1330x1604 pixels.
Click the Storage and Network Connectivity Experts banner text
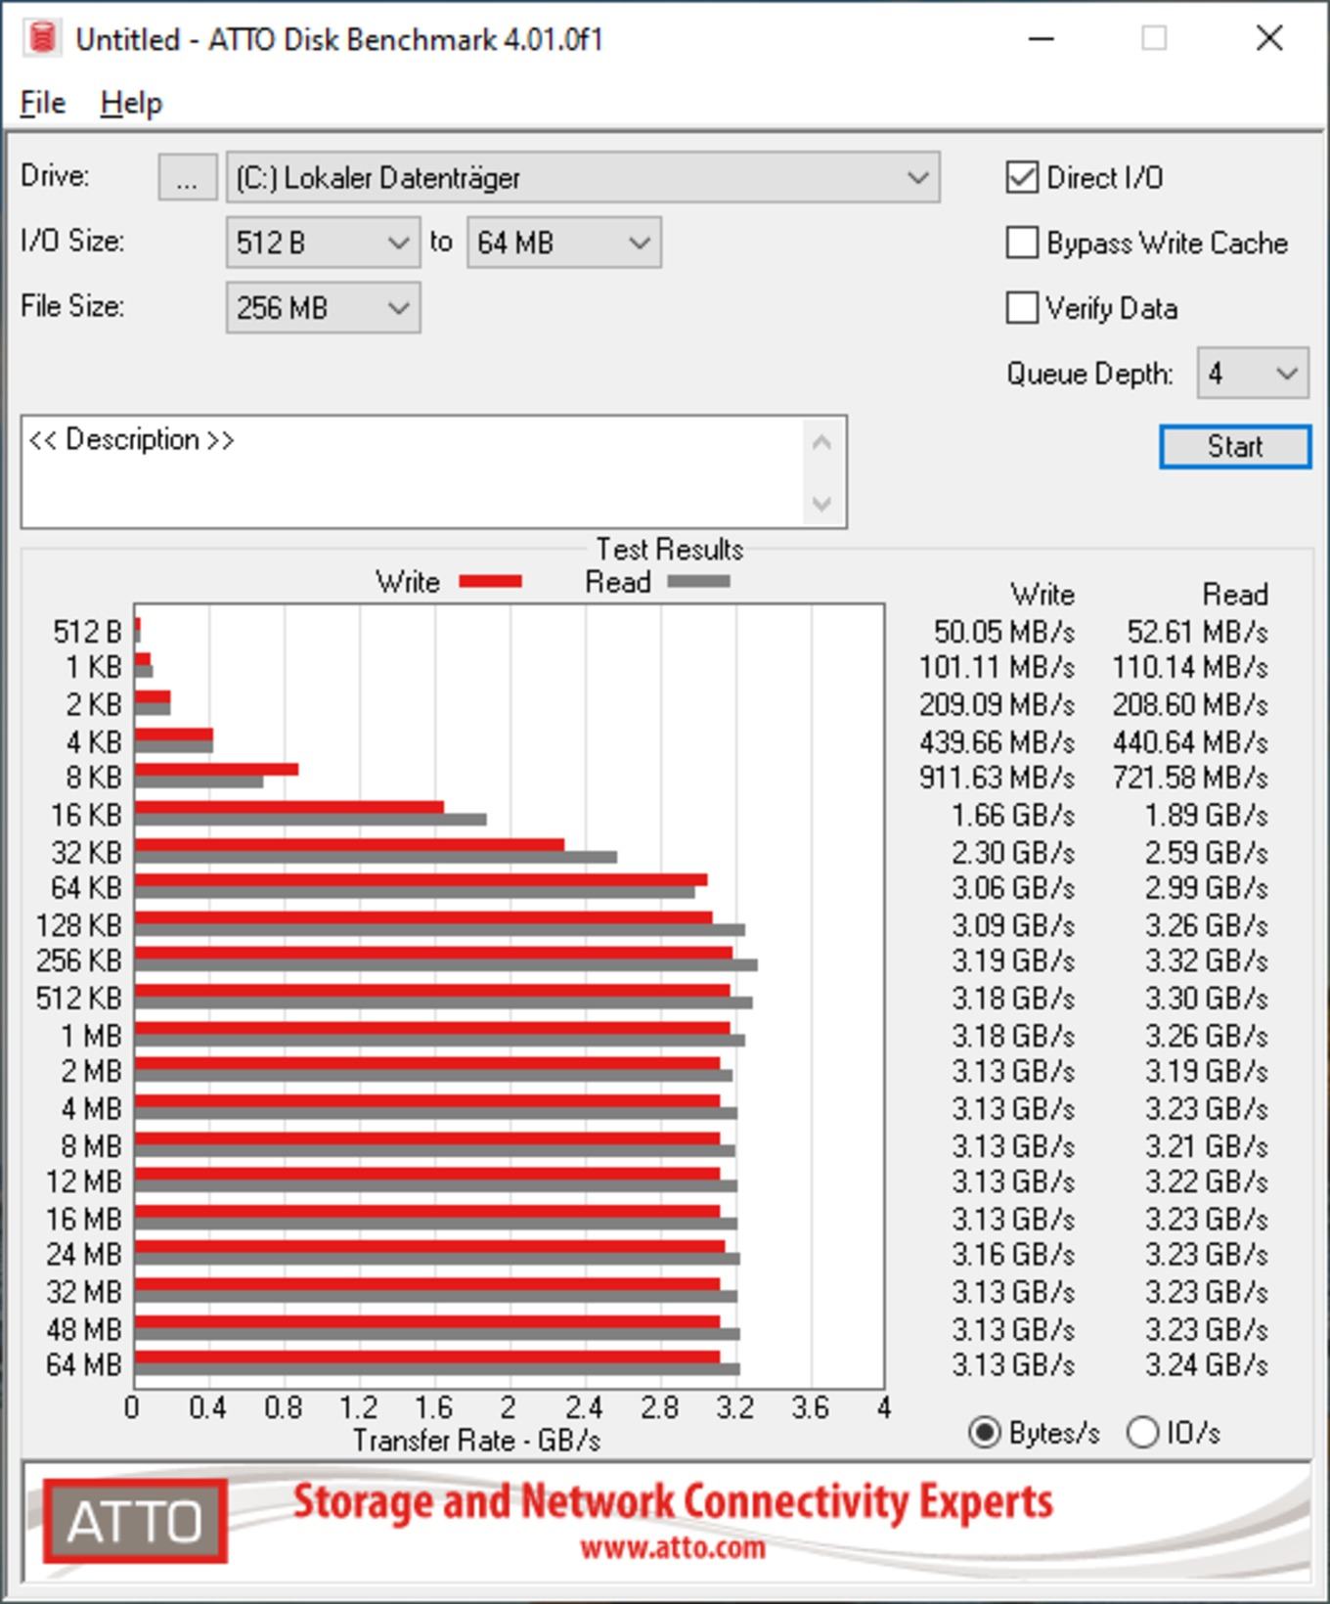(673, 1502)
